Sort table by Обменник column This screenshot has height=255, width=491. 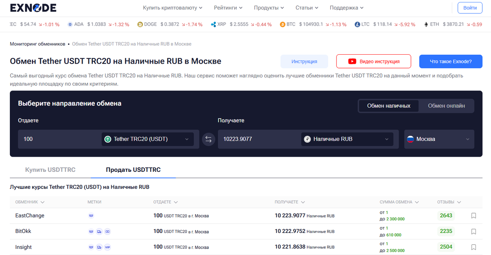pyautogui.click(x=30, y=202)
